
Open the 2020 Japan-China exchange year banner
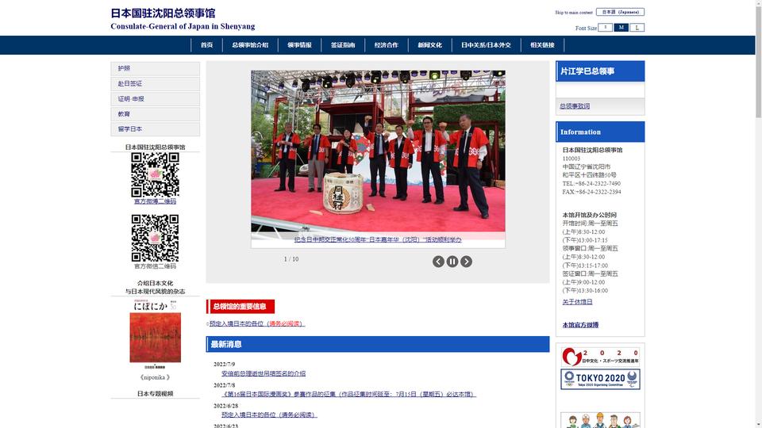coord(600,357)
